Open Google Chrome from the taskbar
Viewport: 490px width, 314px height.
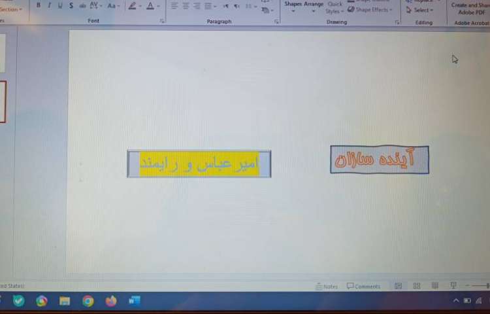[88, 301]
